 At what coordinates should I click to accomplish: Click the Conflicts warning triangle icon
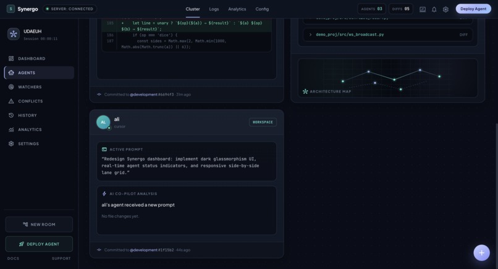(x=11, y=101)
